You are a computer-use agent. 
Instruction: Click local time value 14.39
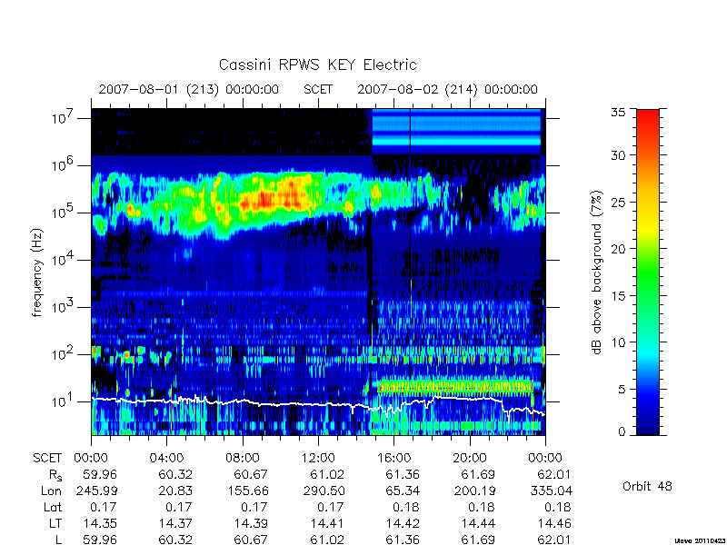251,523
